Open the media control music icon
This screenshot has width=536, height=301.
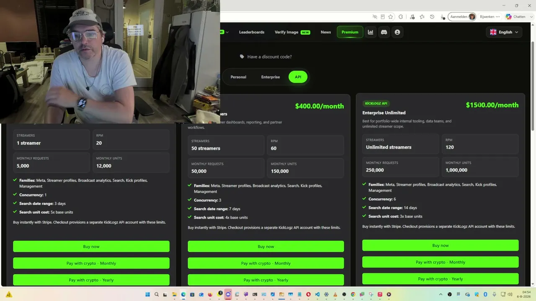tap(412, 17)
